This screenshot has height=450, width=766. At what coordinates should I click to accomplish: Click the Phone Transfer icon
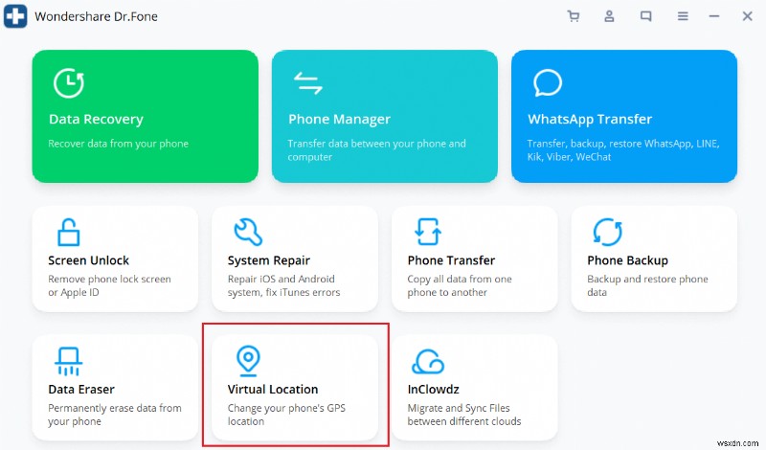(x=427, y=232)
